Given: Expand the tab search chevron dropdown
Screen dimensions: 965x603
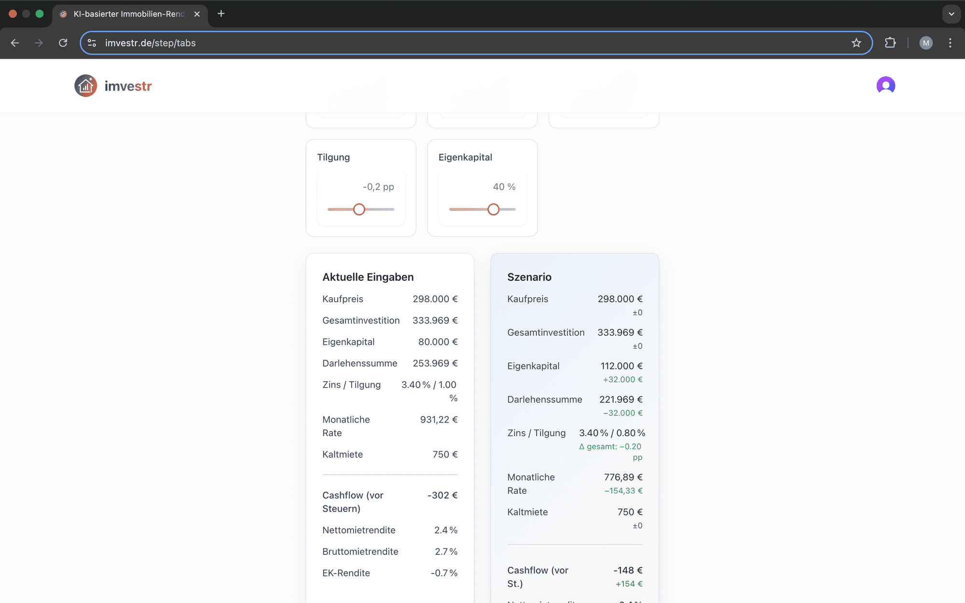Looking at the screenshot, I should click(x=951, y=14).
